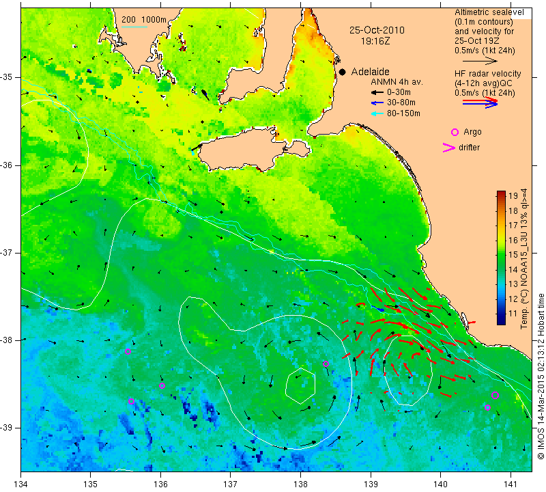546x492 pixels.
Task: Click the 30-80m depth label
Action: click(x=401, y=103)
